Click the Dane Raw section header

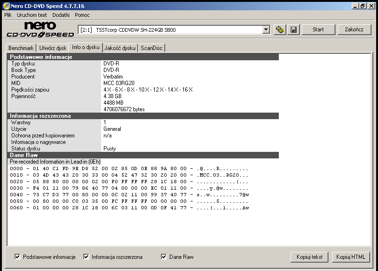143,155
